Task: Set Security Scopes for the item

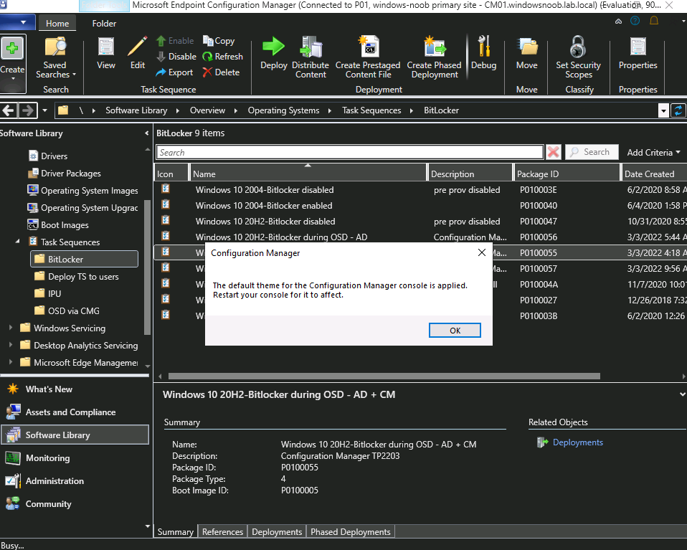Action: point(578,57)
